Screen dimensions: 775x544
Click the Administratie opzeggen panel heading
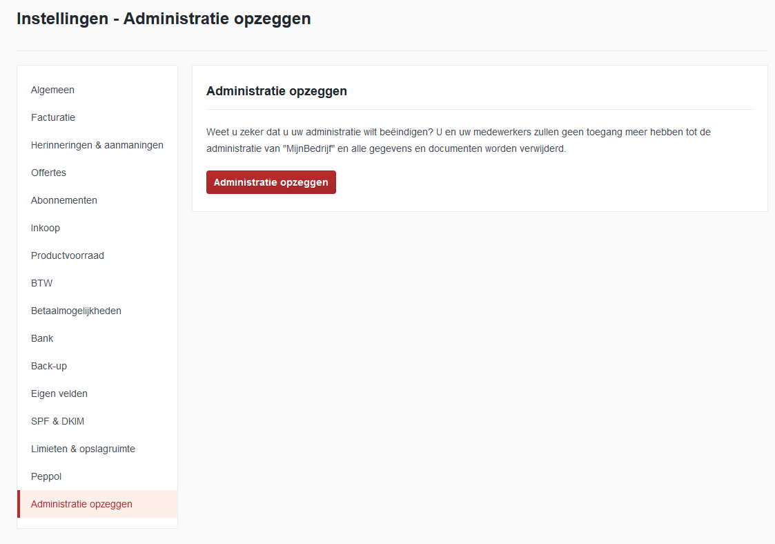pos(276,91)
